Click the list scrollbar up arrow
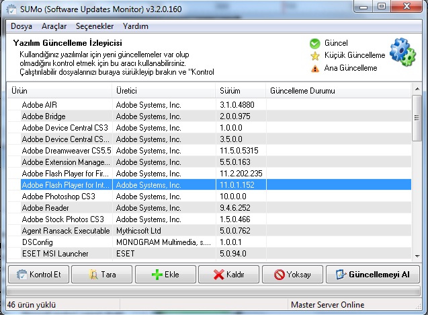428x315 pixels. pos(417,89)
